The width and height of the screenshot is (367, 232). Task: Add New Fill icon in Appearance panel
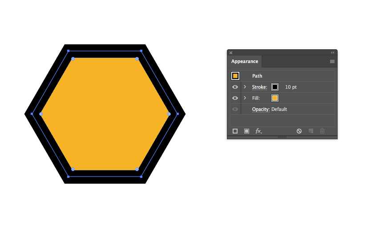coord(246,131)
